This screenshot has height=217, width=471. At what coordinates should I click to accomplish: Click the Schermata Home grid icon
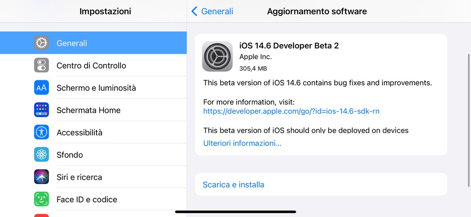click(41, 110)
